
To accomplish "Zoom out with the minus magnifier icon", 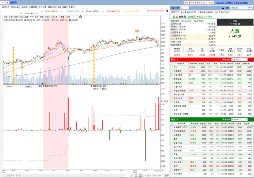I will coord(136,175).
